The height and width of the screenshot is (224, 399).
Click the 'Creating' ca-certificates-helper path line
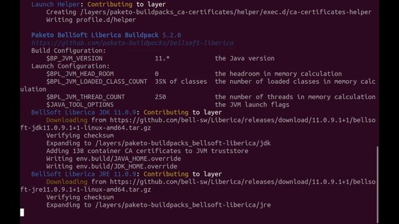click(x=209, y=12)
